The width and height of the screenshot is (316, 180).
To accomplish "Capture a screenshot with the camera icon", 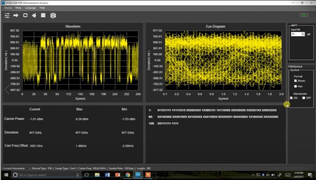I will [x=53, y=15].
